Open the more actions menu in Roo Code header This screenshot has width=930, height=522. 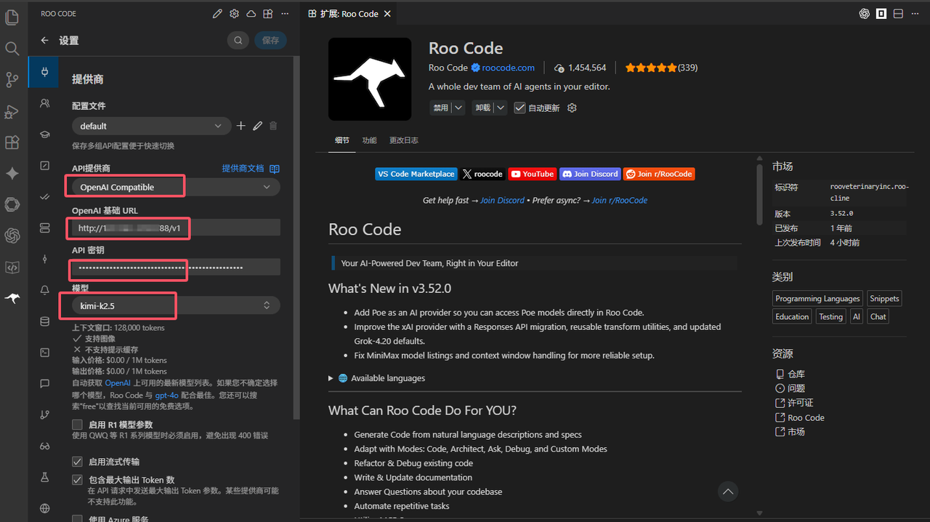285,14
